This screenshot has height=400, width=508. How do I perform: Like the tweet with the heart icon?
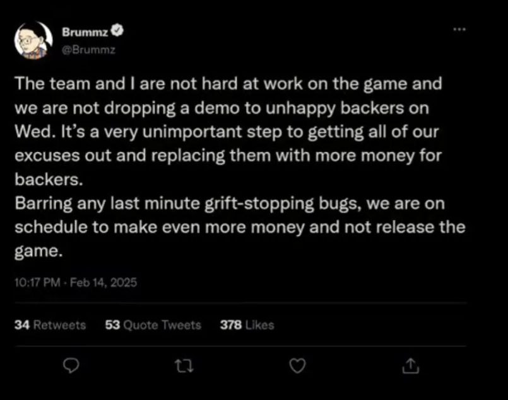pos(297,365)
